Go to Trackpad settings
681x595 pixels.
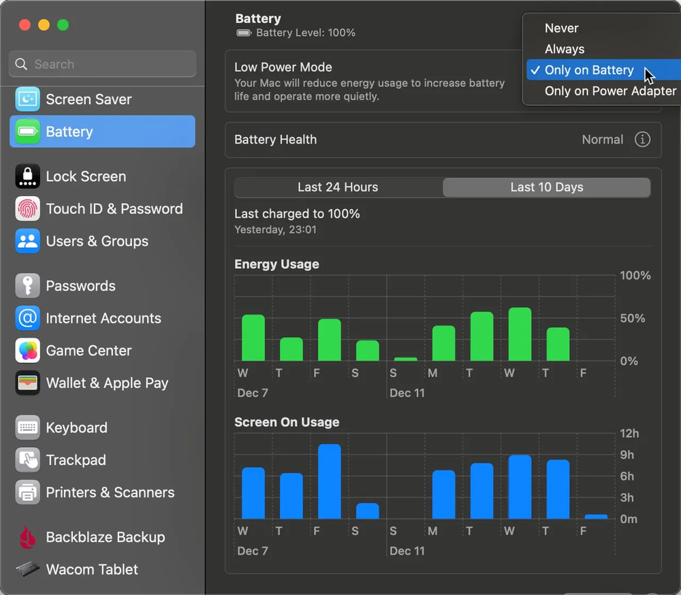[76, 460]
